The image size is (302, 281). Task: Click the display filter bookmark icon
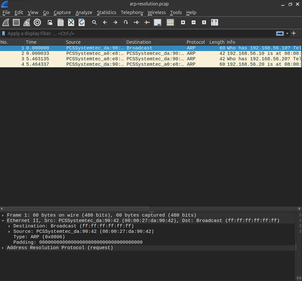click(x=3, y=34)
